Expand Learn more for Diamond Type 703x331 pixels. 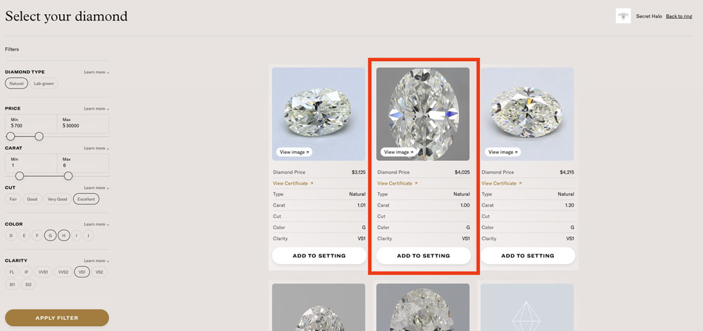tap(96, 72)
